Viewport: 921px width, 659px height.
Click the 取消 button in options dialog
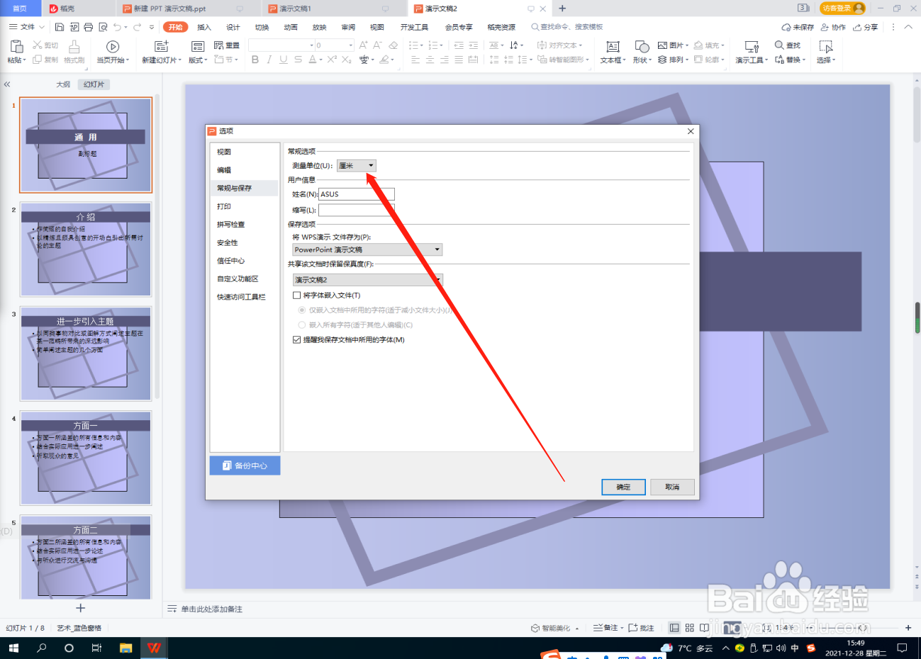[x=672, y=487]
